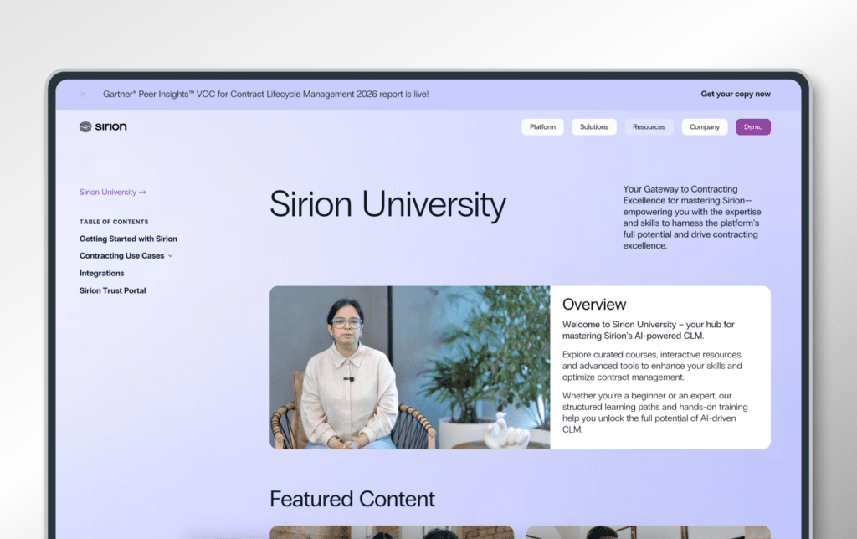
Task: Click Get your copy now link
Action: [736, 94]
